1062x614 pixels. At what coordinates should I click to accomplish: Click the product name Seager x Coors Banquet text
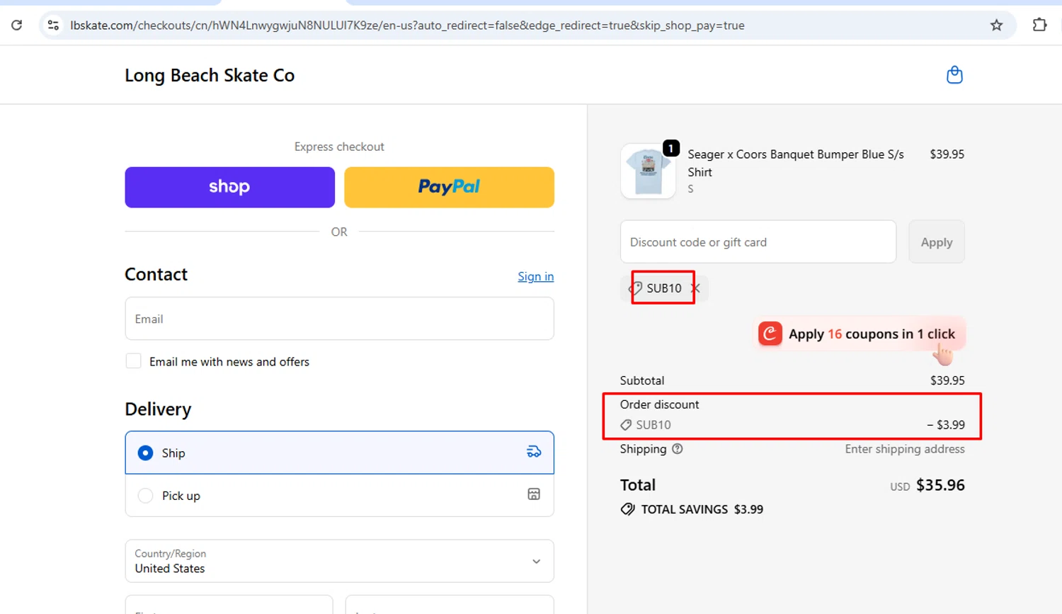click(x=795, y=163)
